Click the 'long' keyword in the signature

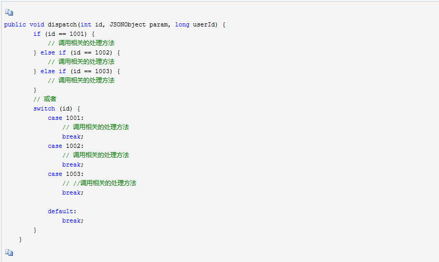(x=182, y=24)
